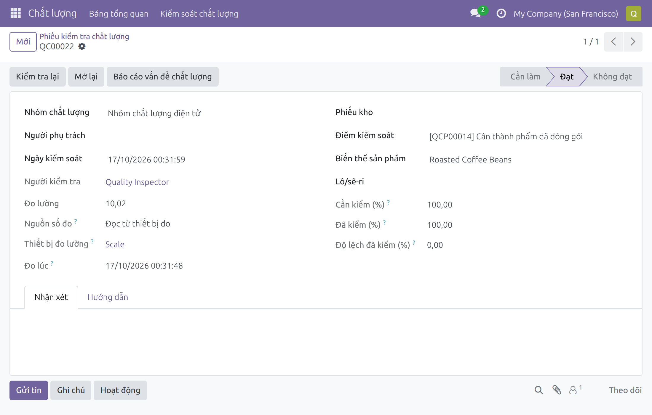Select the Không đạt status stage
Viewport: 652px width, 415px height.
click(612, 77)
